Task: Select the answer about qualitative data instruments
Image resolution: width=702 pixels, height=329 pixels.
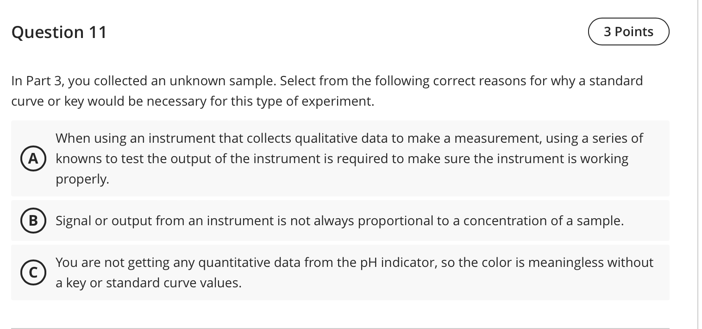Action: 340,158
